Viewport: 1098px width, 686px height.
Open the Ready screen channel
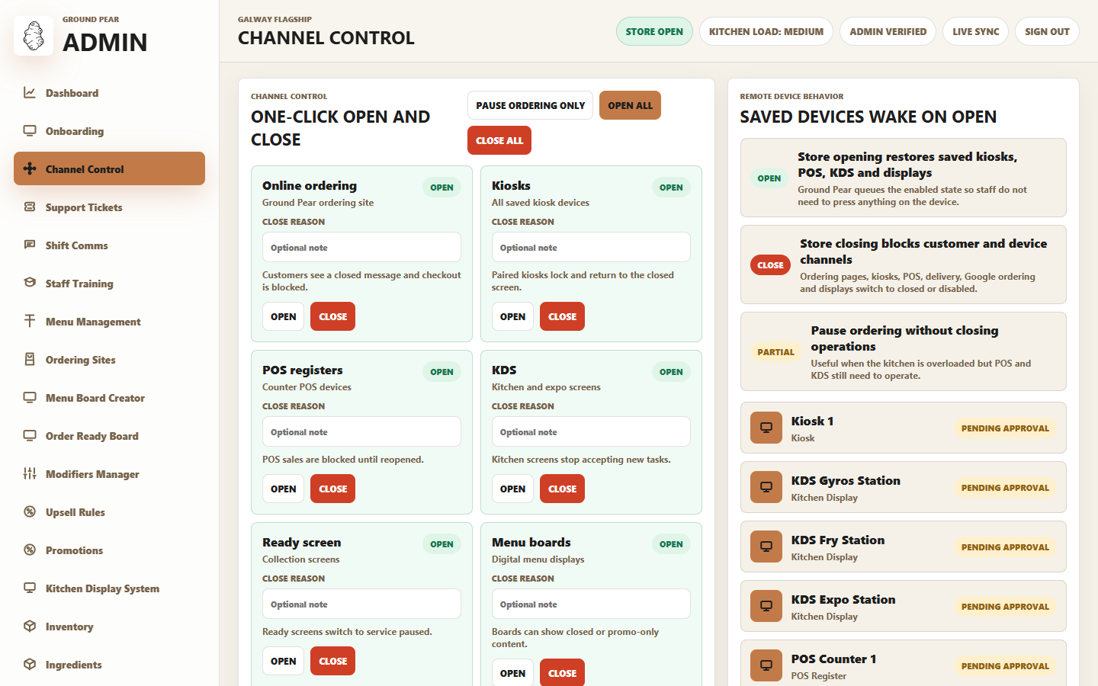tap(284, 661)
